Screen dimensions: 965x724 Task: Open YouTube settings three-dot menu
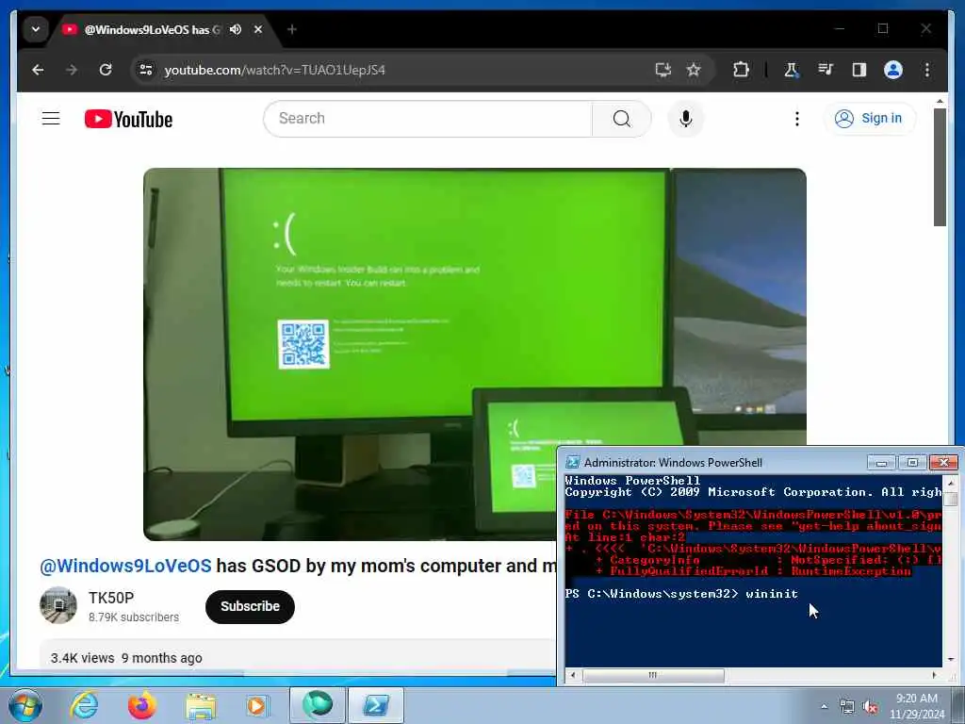(797, 118)
